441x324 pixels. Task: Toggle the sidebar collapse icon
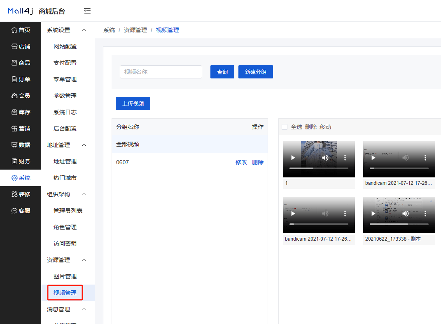(x=87, y=11)
